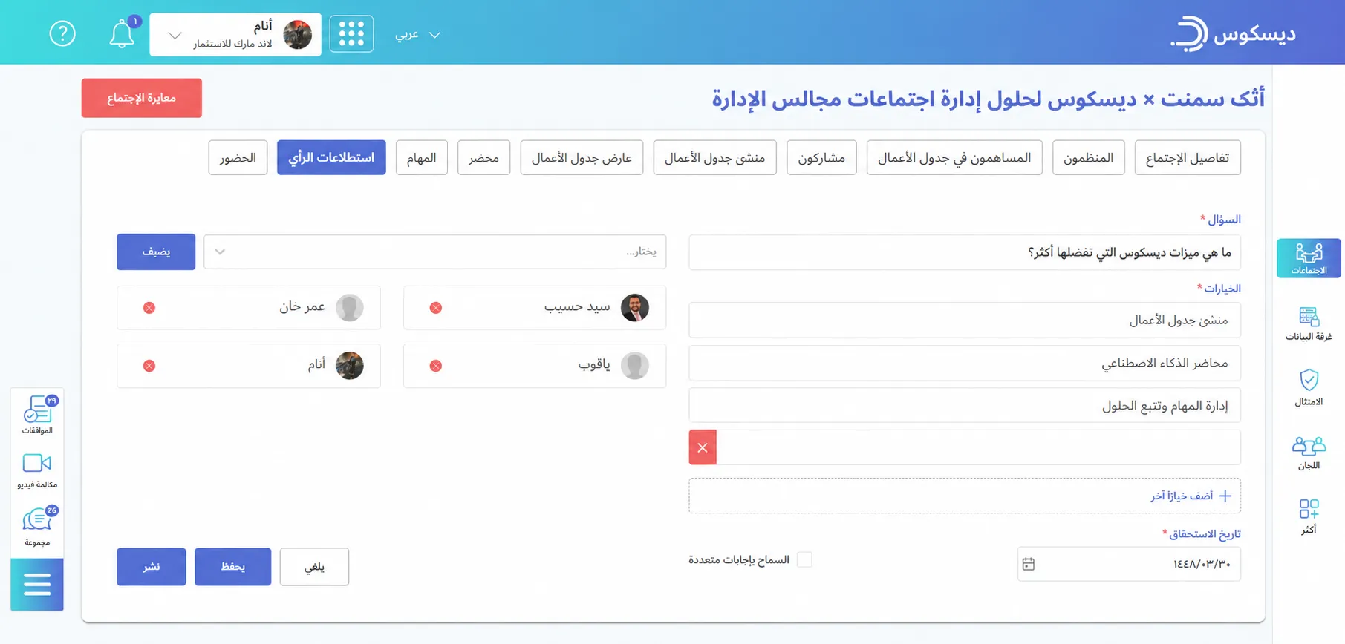Image resolution: width=1345 pixels, height=644 pixels.
Task: Open the يختار participant dropdown
Action: click(435, 252)
